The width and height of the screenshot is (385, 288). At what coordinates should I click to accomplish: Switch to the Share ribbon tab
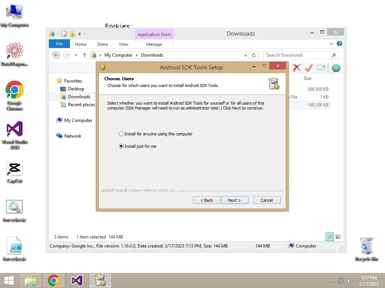coord(102,44)
